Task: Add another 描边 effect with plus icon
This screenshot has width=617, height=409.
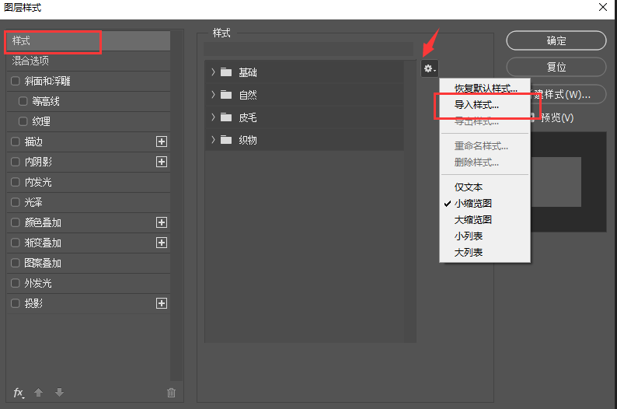Action: click(x=162, y=142)
